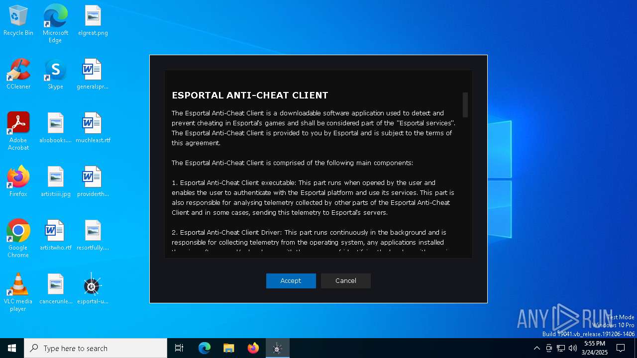
Task: Click the ESPORTAL ANTI-CHEAT CLIENT heading
Action: (250, 95)
